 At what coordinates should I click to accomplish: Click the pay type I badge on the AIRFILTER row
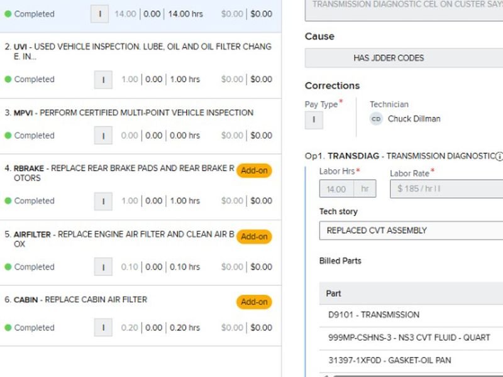tap(102, 267)
